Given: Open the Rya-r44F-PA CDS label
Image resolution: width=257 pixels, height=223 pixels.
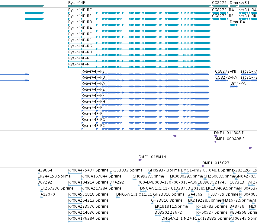Looking at the screenshot, I should click(93, 83).
